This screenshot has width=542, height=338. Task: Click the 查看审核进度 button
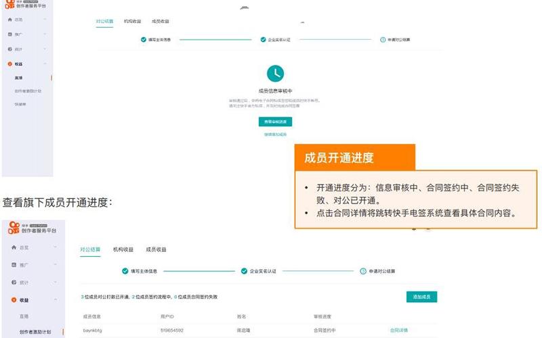tap(275, 122)
